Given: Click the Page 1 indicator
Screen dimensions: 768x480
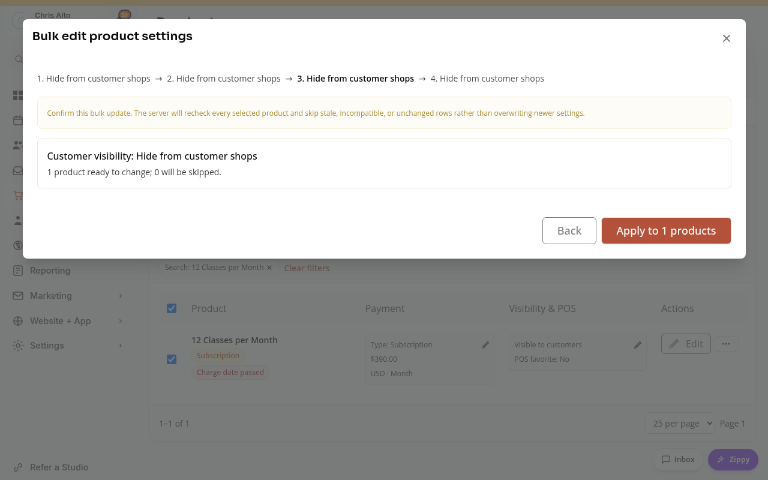Looking at the screenshot, I should (x=732, y=424).
